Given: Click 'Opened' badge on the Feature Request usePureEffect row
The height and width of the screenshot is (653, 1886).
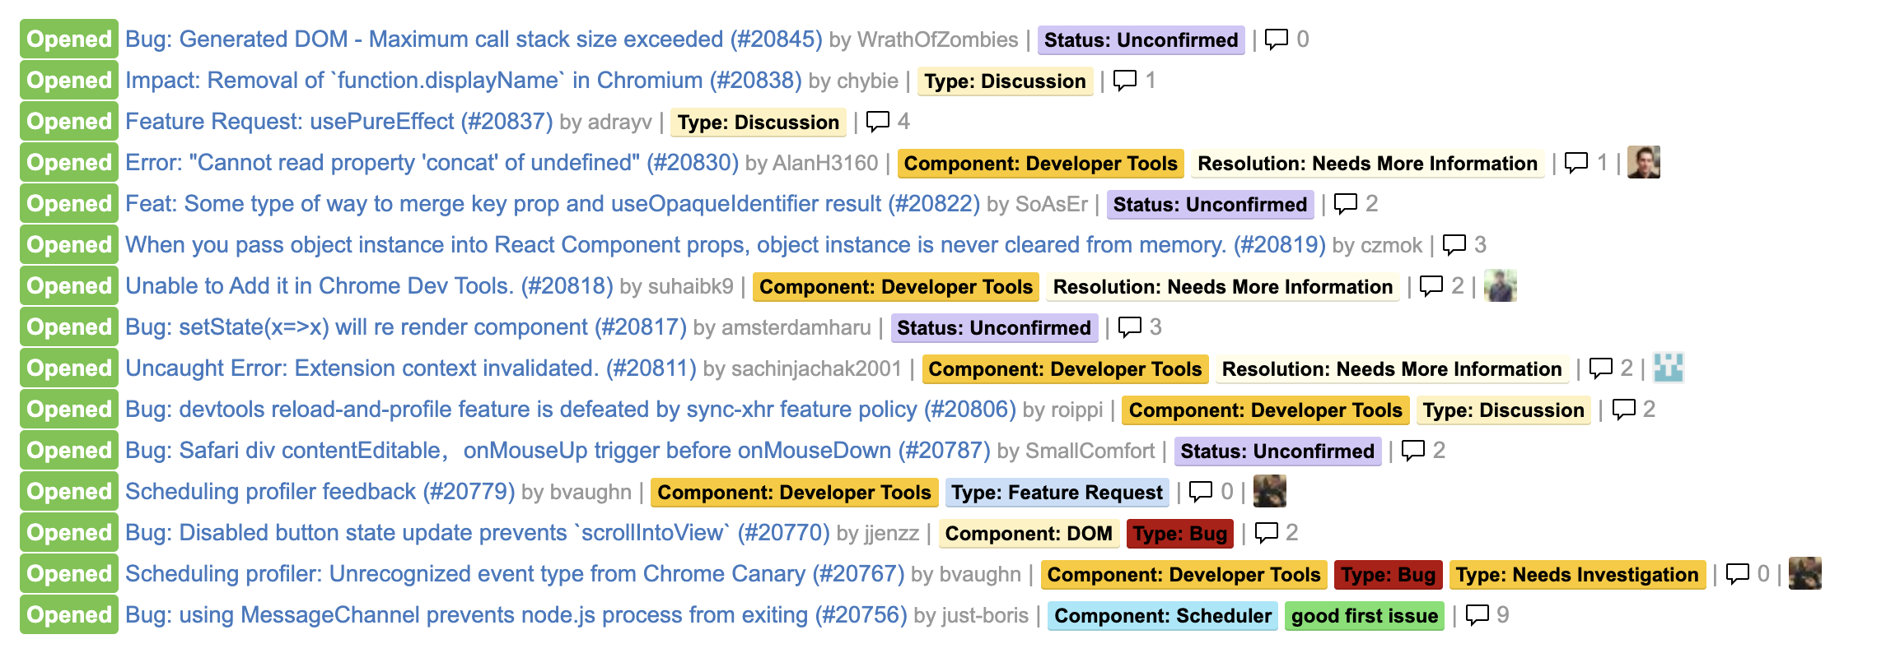Looking at the screenshot, I should click(69, 121).
